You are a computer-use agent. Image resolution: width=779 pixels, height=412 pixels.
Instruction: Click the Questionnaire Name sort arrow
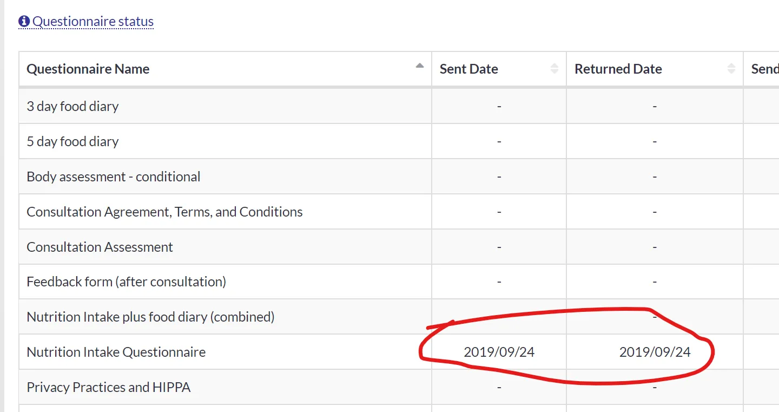coord(420,66)
